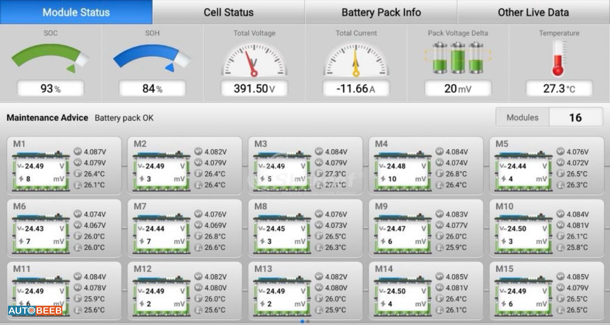
Task: Open the Battery Pack Info tab
Action: pyautogui.click(x=381, y=12)
